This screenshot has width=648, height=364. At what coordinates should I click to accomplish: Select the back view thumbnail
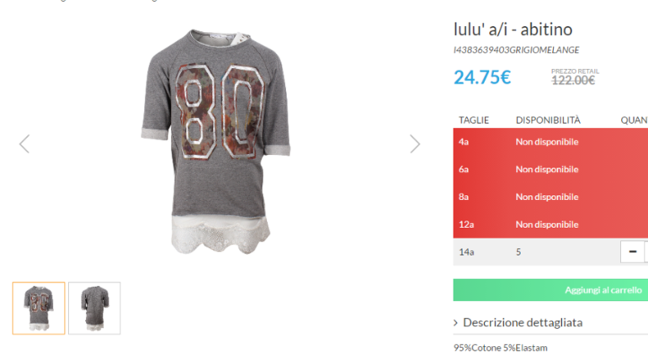click(94, 308)
